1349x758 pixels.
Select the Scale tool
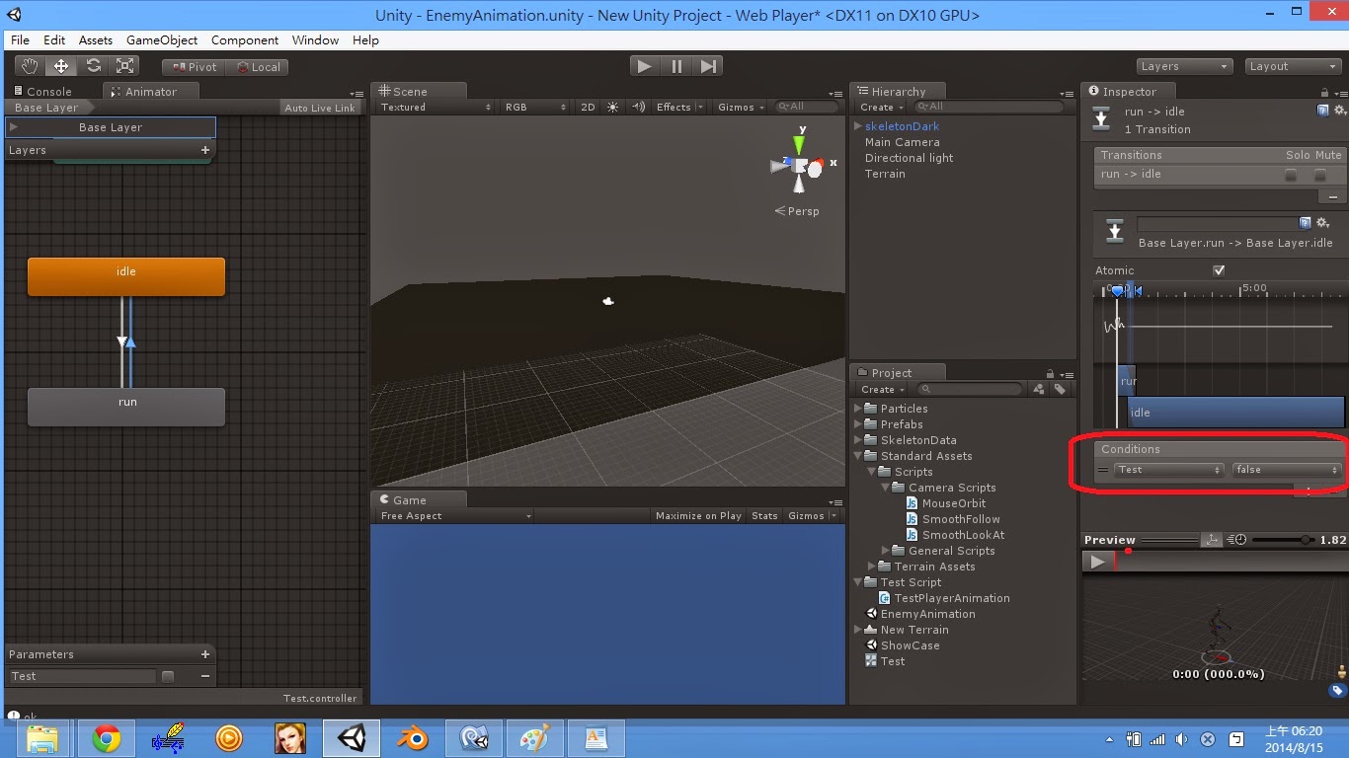tap(124, 65)
